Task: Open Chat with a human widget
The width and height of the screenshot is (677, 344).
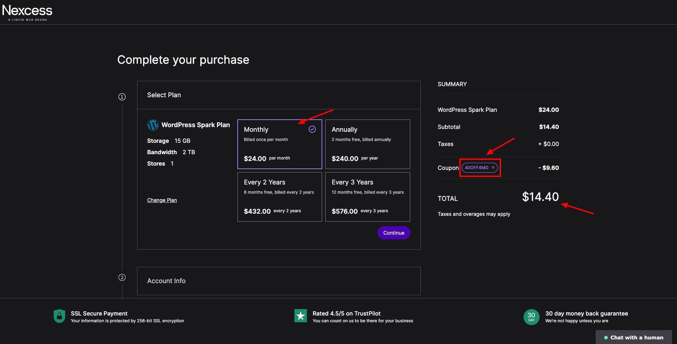Action: [x=633, y=337]
